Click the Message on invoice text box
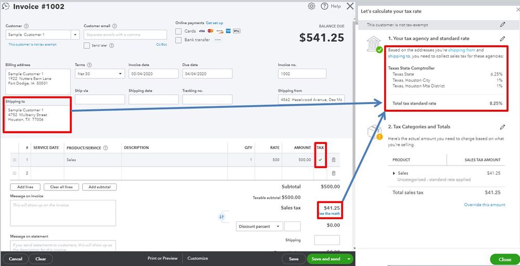Screen dimensions: 520x266 pyautogui.click(x=63, y=213)
